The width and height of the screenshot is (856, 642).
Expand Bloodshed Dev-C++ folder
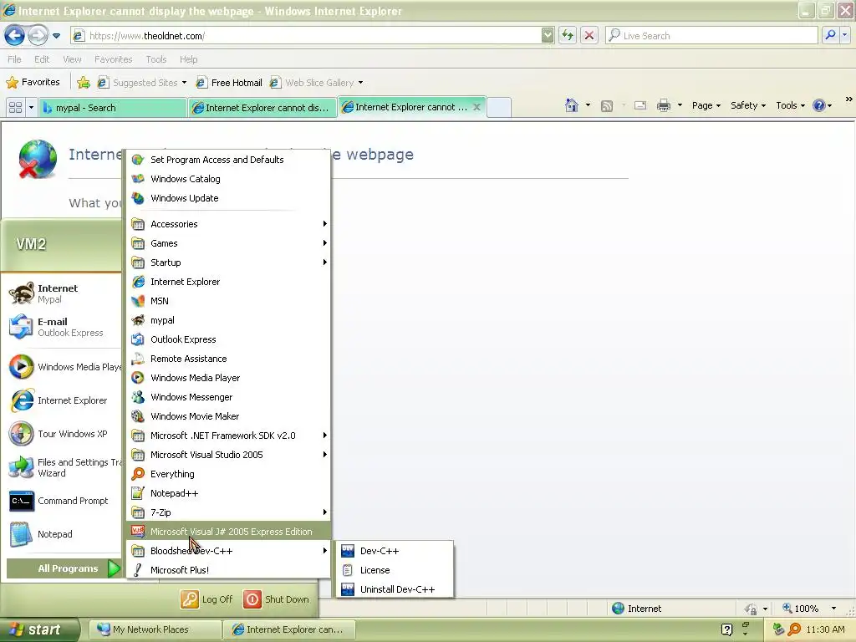click(229, 551)
